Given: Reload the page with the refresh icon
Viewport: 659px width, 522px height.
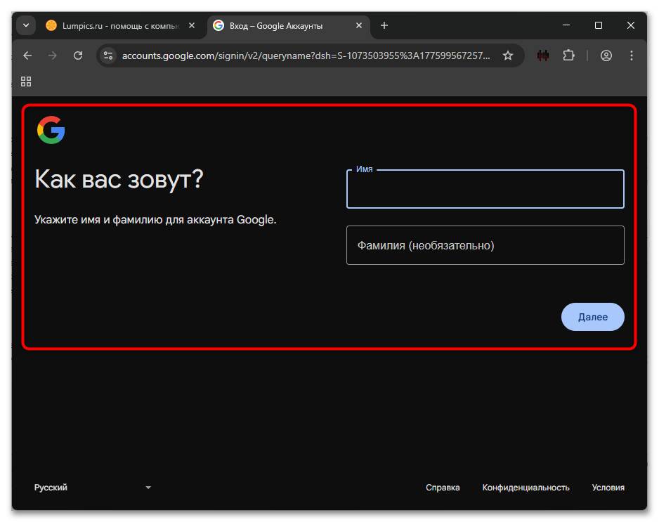Looking at the screenshot, I should pyautogui.click(x=78, y=56).
